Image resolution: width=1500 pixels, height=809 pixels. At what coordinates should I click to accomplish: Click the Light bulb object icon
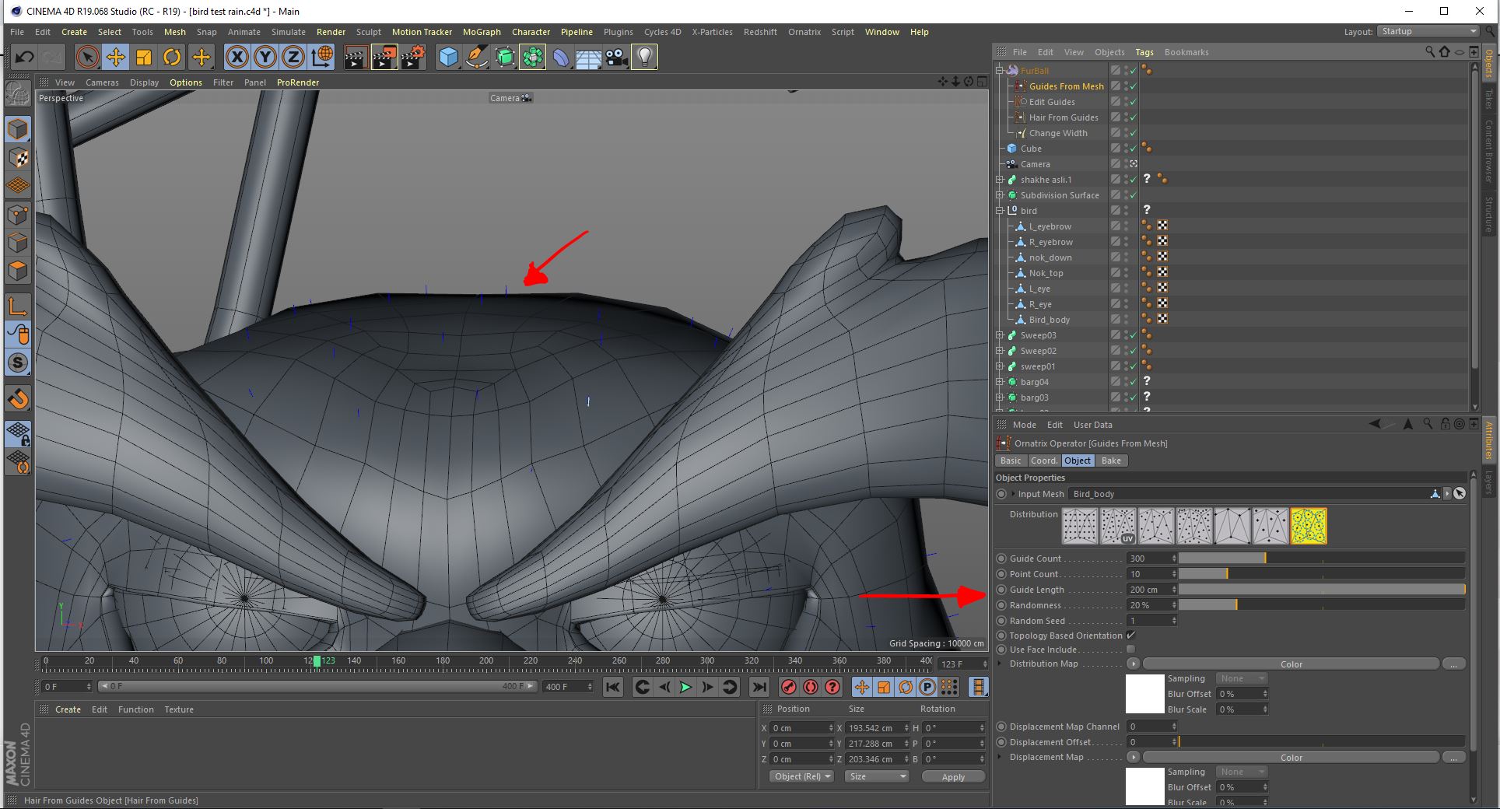point(644,57)
